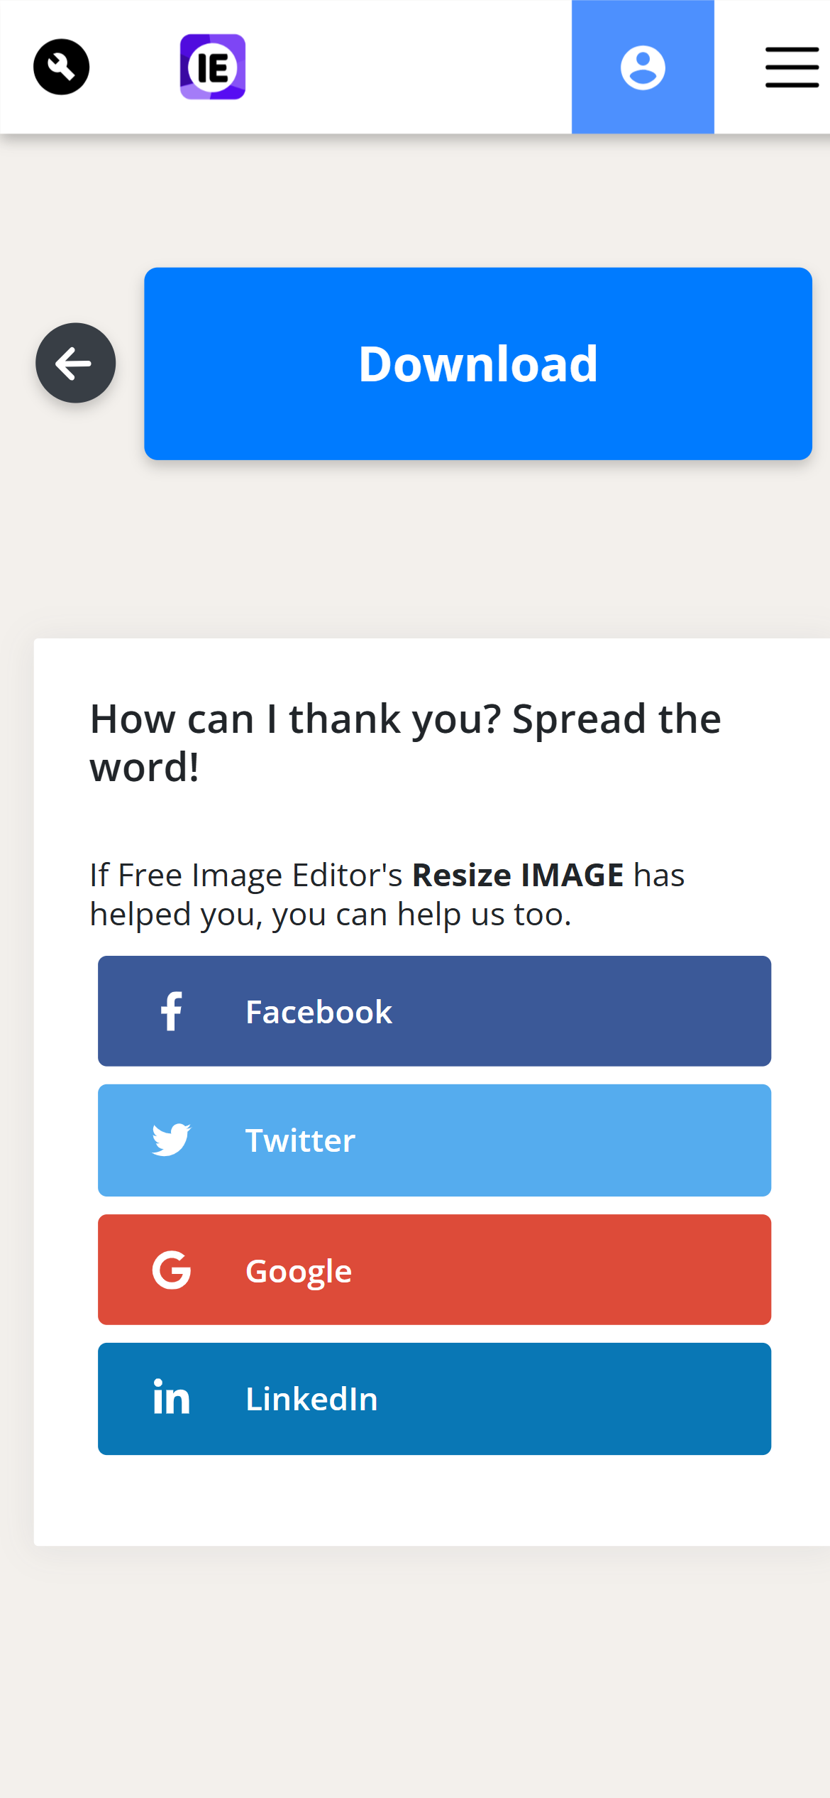This screenshot has height=1798, width=830.
Task: Open the wrench tools icon
Action: coord(62,67)
